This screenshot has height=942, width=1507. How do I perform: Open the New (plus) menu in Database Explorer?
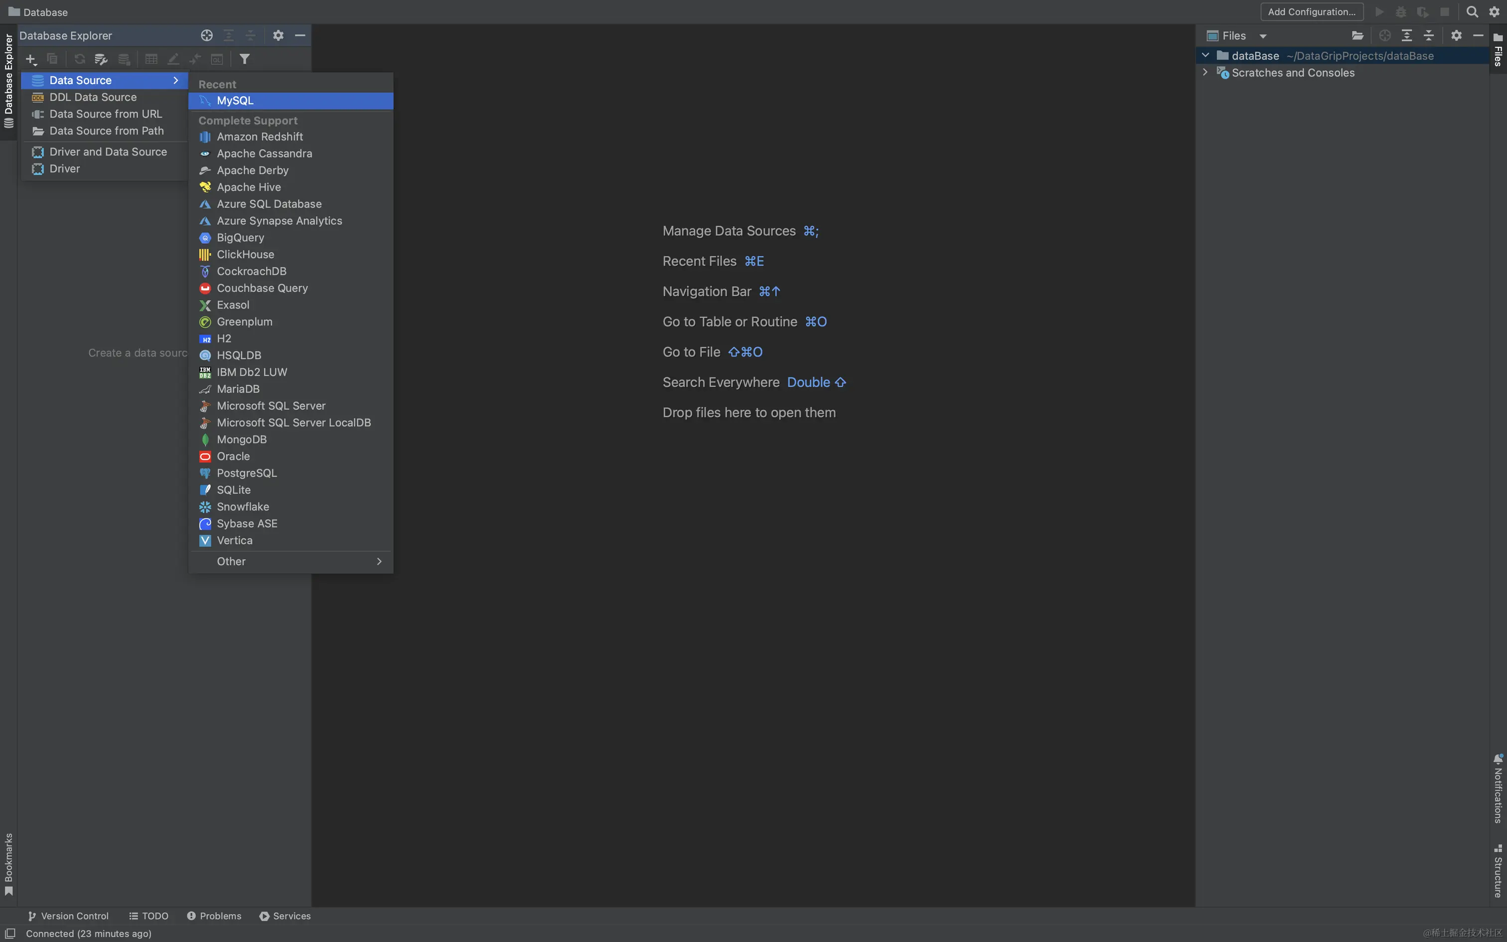click(30, 59)
